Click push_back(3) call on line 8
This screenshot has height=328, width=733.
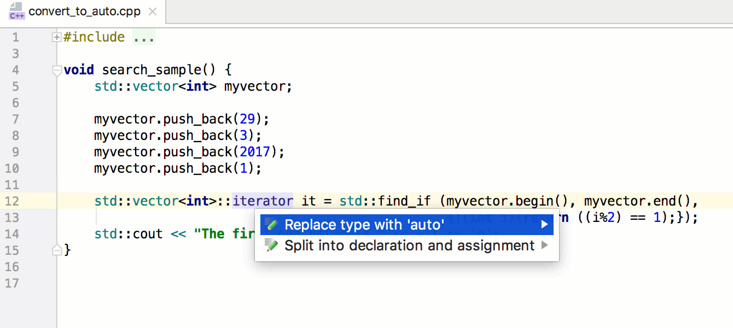click(212, 136)
